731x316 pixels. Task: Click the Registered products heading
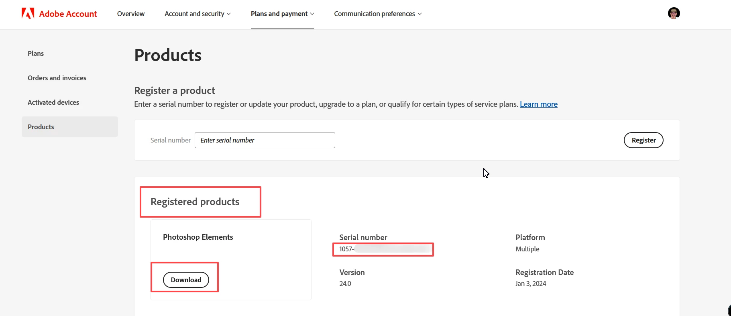click(195, 202)
